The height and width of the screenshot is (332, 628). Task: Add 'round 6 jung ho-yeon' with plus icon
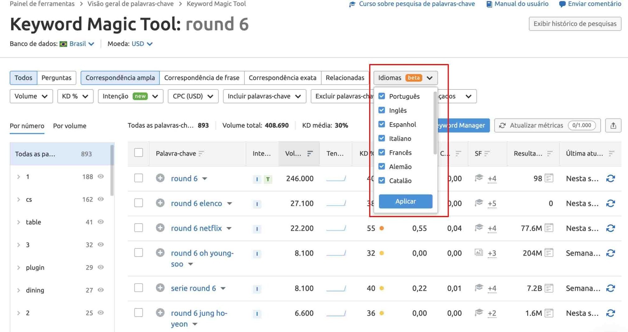(x=160, y=312)
